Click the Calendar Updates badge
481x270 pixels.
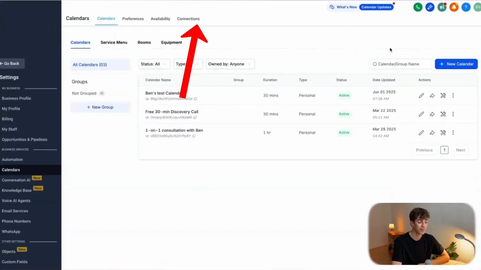pyautogui.click(x=376, y=7)
